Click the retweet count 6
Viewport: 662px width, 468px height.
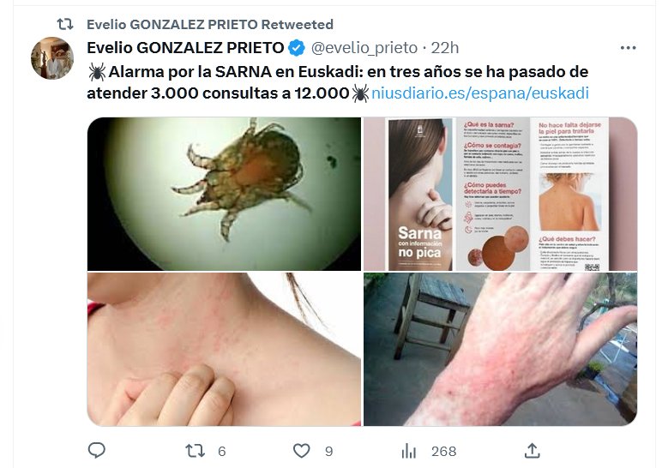pyautogui.click(x=221, y=452)
